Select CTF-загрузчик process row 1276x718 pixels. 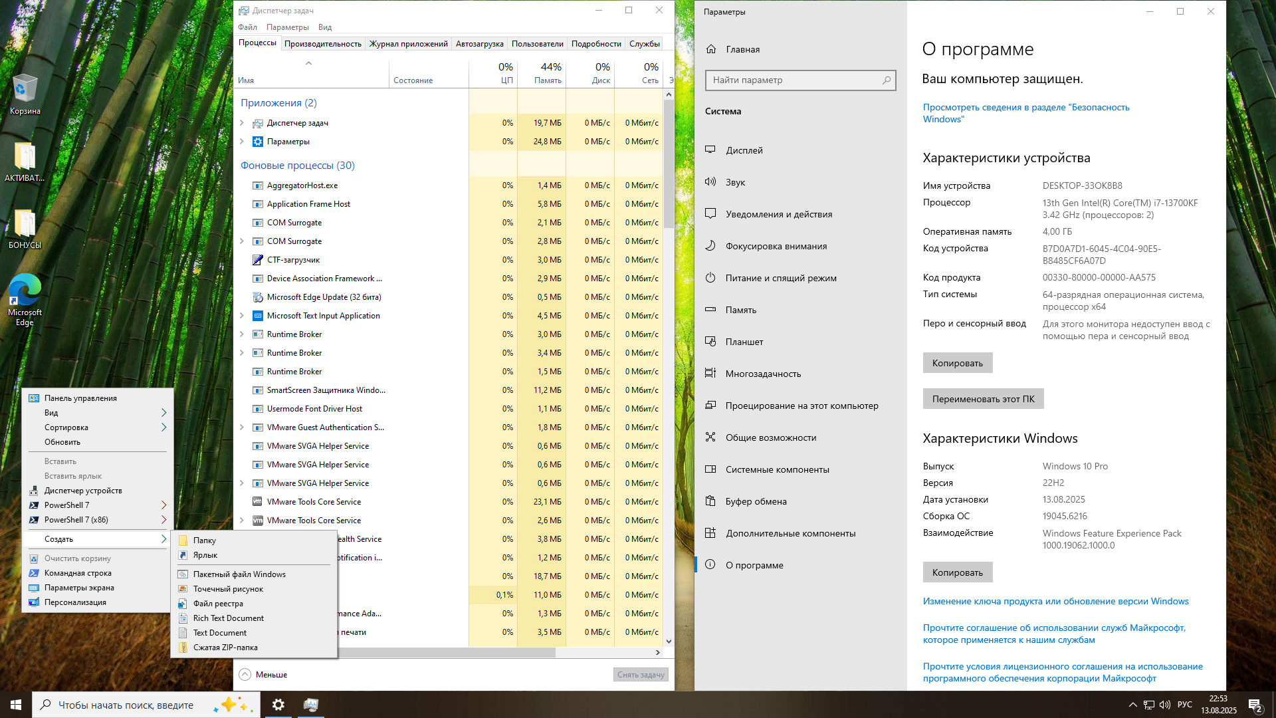click(449, 260)
